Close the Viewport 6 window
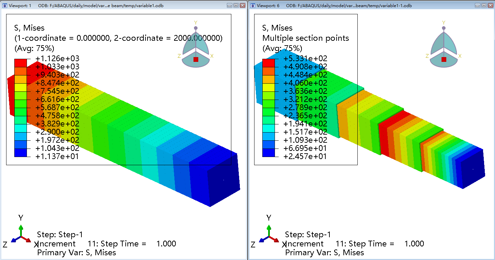Viewport: 495px width, 260px height. (x=491, y=5)
